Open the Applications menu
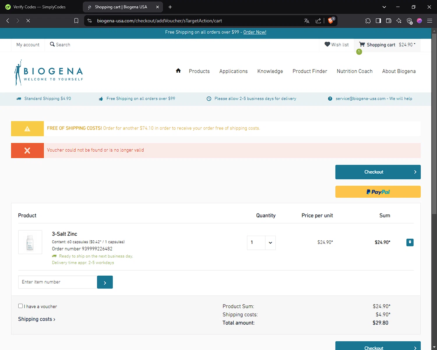Image resolution: width=437 pixels, height=350 pixels. pos(233,71)
